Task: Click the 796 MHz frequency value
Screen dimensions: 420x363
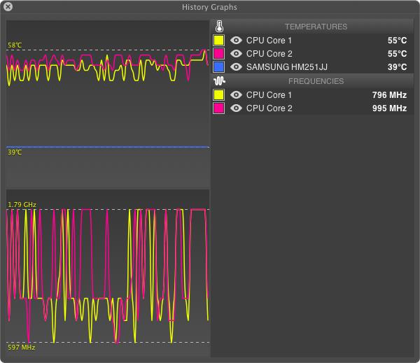Action: tap(389, 94)
